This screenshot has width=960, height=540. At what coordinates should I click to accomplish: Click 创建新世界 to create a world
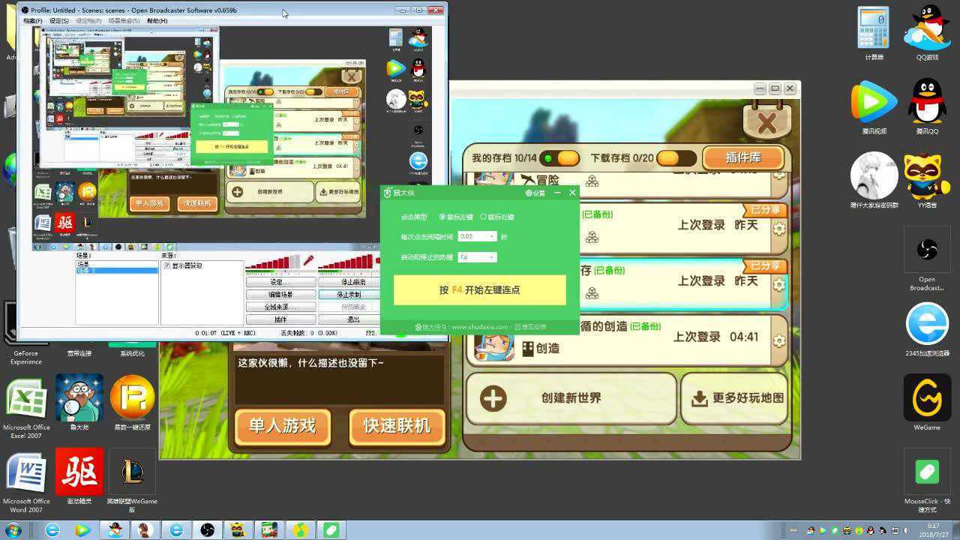[x=571, y=398]
